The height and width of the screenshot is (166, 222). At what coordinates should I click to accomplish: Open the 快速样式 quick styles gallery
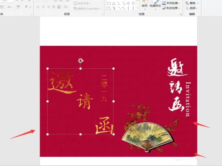(x=155, y=5)
